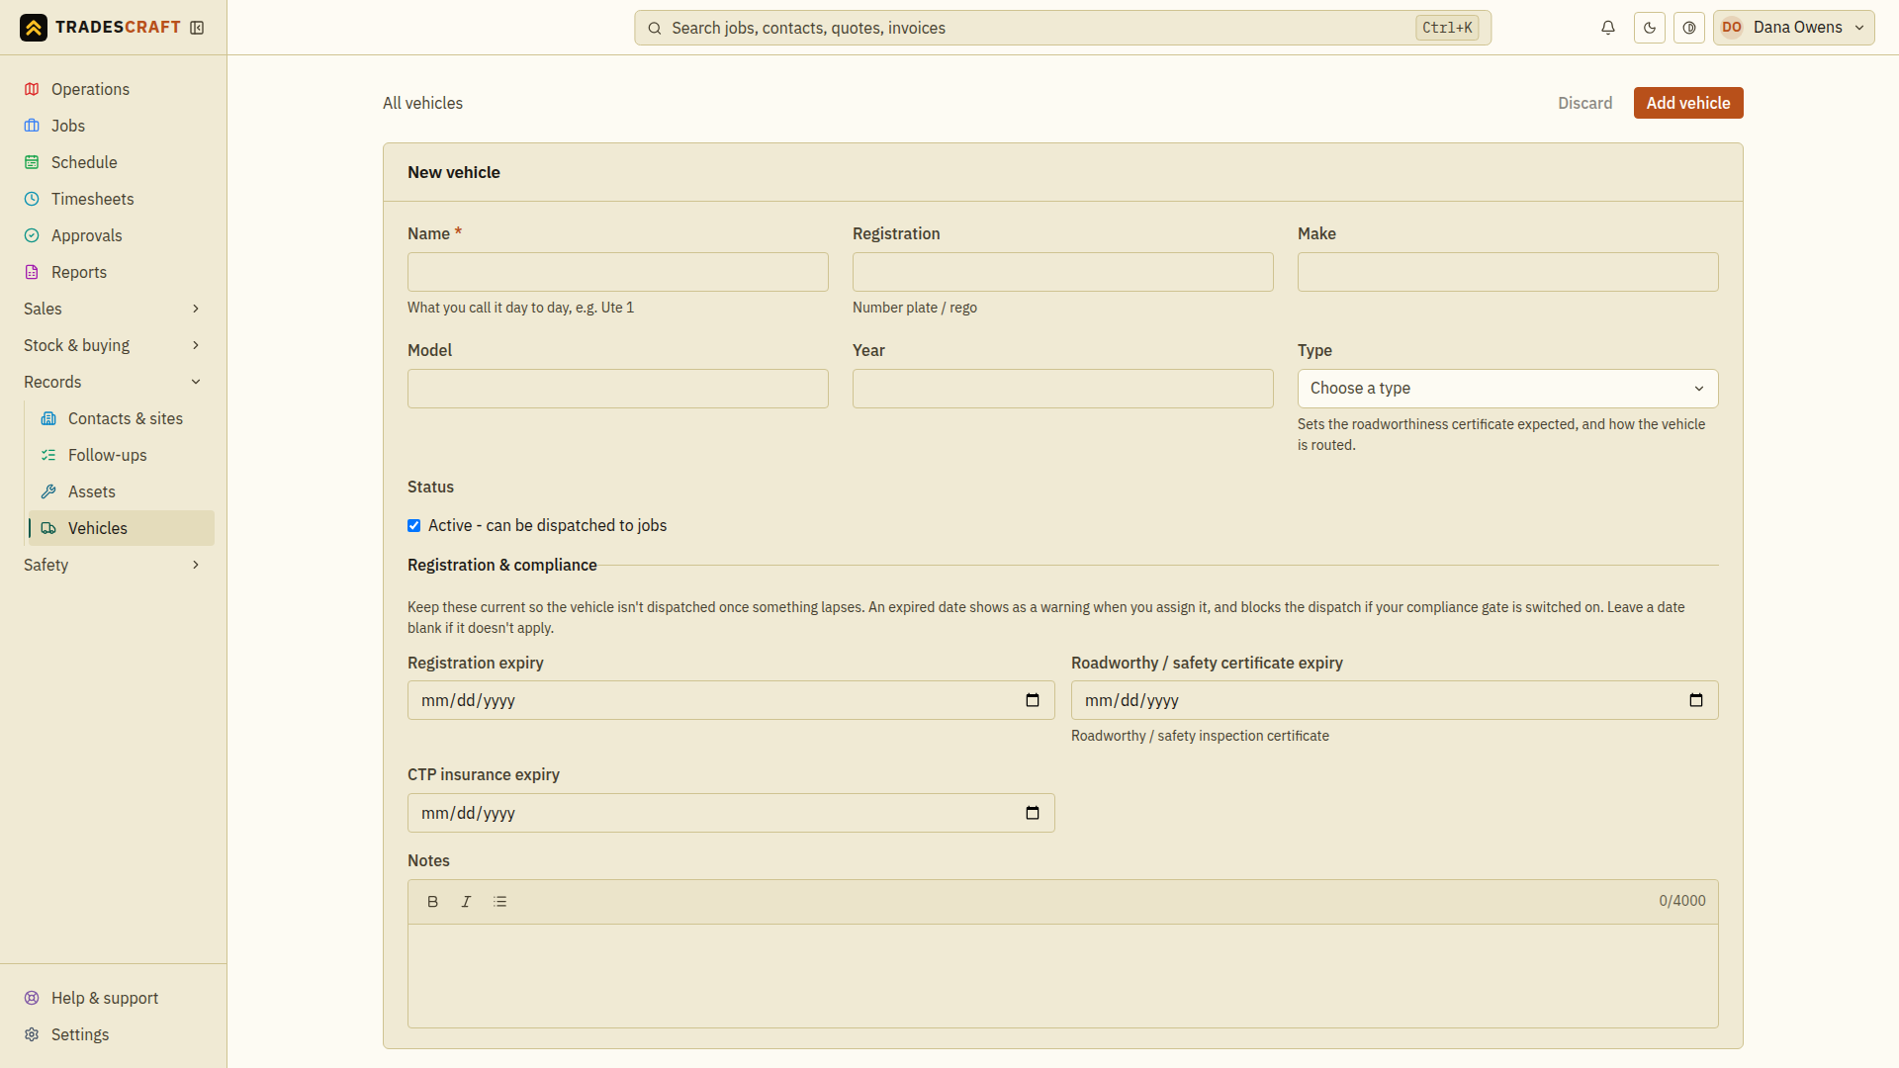Click the Name input field

[x=618, y=272]
